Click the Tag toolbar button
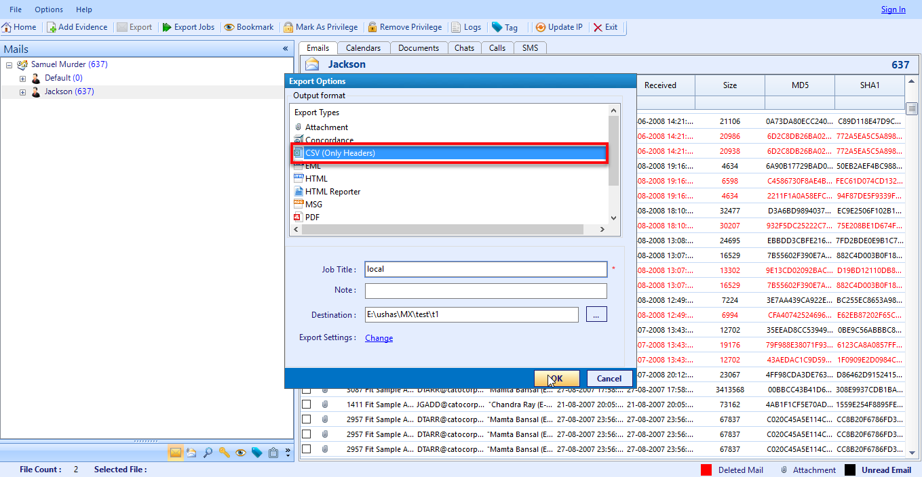Image resolution: width=922 pixels, height=477 pixels. pos(505,27)
